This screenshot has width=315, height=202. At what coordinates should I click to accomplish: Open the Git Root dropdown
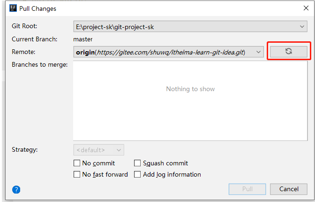(x=190, y=26)
